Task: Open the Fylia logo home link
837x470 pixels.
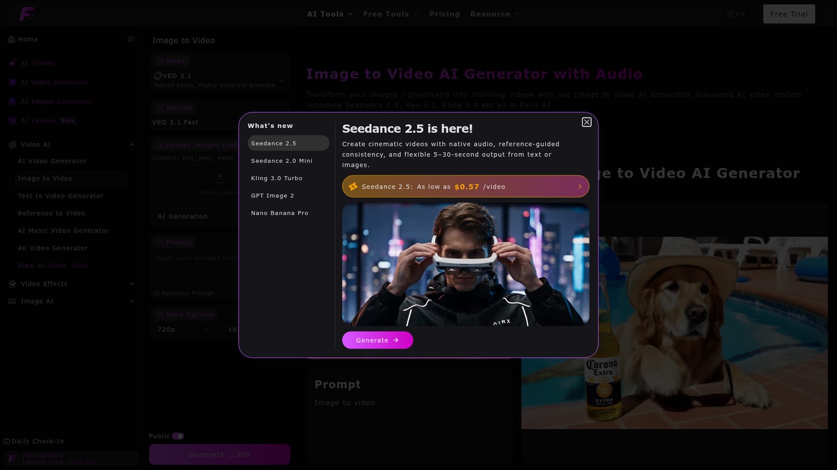Action: (27, 14)
